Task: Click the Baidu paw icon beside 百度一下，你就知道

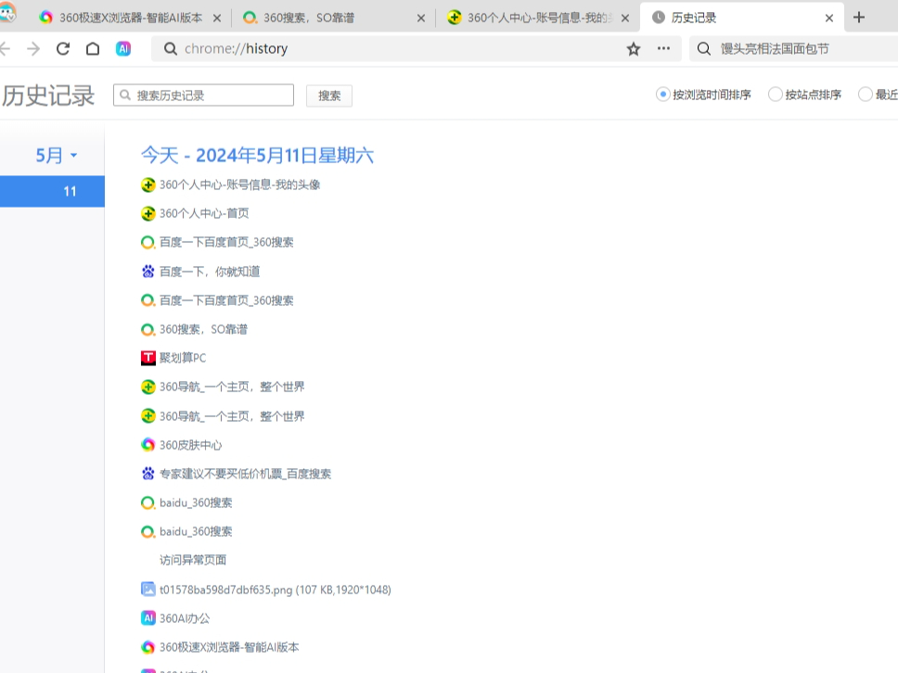Action: (x=148, y=272)
